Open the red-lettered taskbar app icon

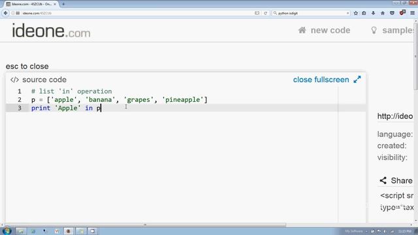[x=57, y=231]
